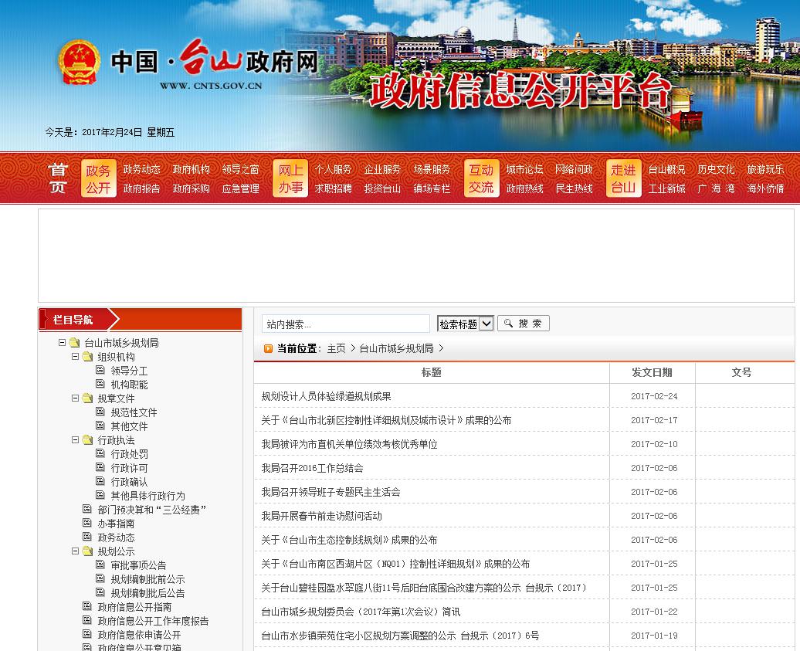This screenshot has height=651, width=800.
Task: Collapse the 组织机构 tree node
Action: pos(76,357)
